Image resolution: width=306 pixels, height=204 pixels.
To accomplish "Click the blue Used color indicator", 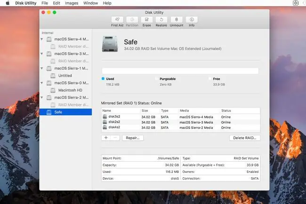I will [x=103, y=78].
